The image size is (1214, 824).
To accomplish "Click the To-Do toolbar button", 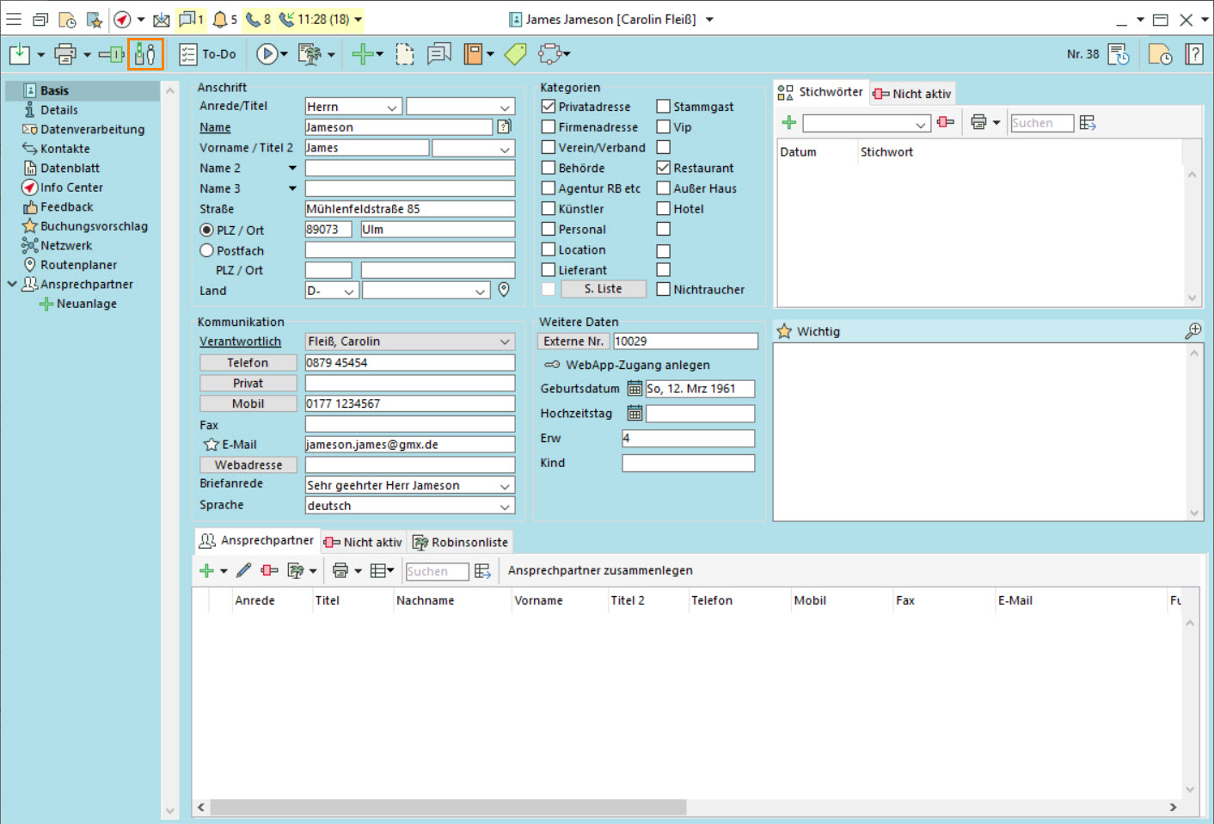I will click(x=208, y=54).
